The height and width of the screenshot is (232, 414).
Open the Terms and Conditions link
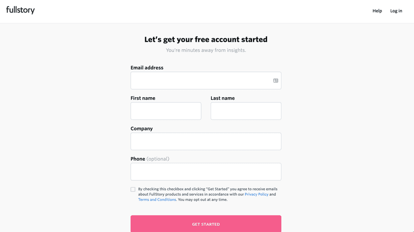pos(157,199)
